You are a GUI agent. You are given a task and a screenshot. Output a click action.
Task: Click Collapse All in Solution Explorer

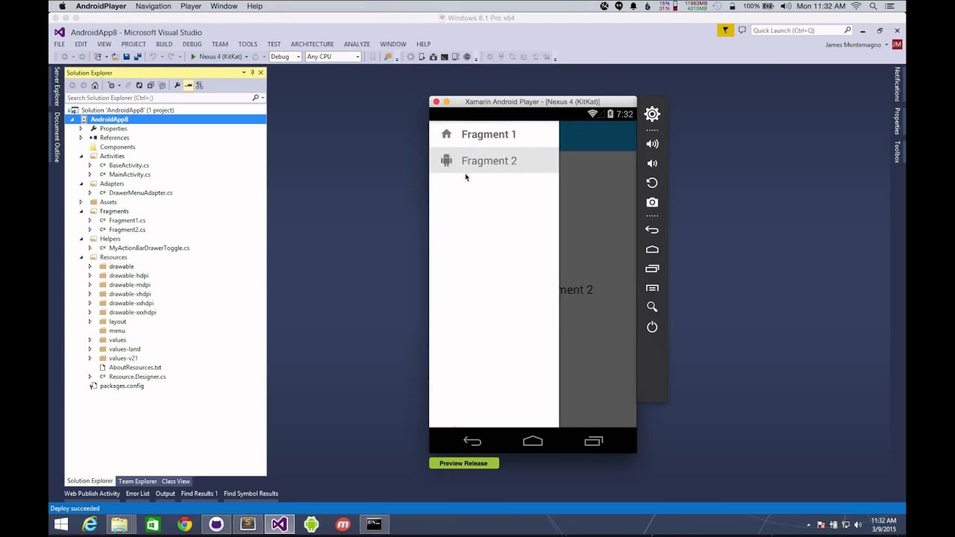[151, 85]
